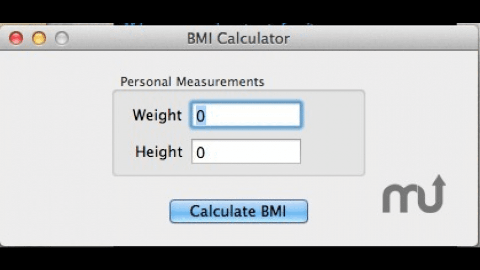Image resolution: width=480 pixels, height=270 pixels.
Task: Click the blank end of the Weight text box
Action: (x=254, y=116)
